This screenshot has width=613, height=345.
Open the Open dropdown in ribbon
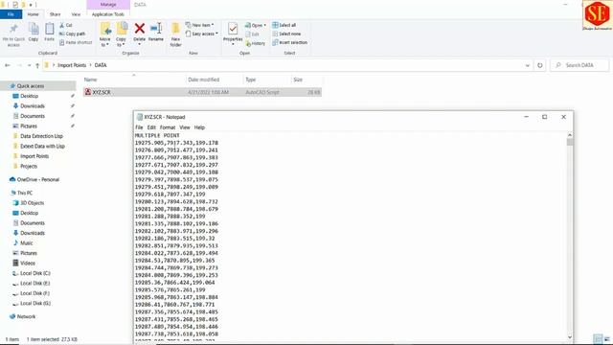[x=256, y=25]
